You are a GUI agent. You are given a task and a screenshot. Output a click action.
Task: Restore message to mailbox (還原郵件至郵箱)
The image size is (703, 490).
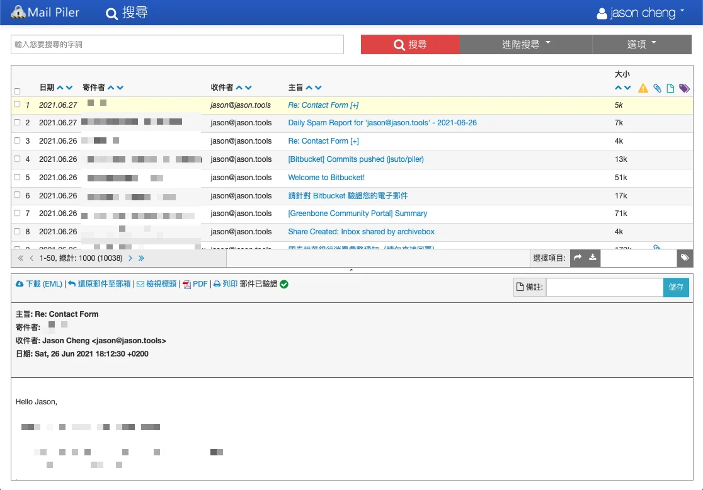tap(100, 284)
